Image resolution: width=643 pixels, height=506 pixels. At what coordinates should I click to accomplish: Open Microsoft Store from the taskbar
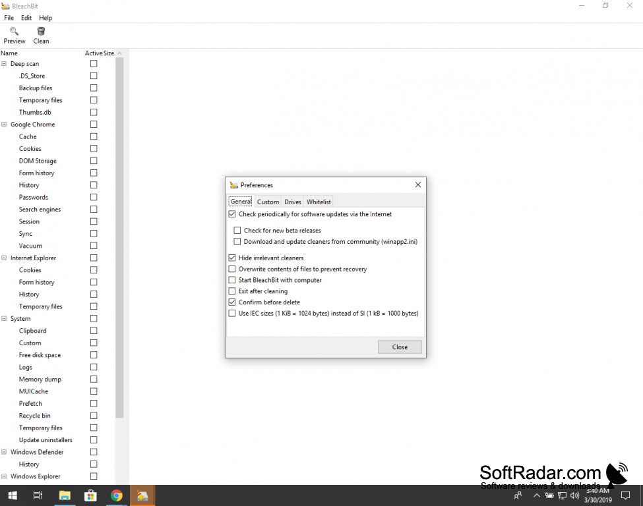tap(90, 495)
